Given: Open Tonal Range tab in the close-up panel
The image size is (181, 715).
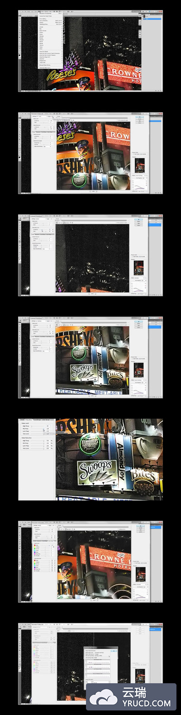Looking at the screenshot, I should tap(37, 419).
